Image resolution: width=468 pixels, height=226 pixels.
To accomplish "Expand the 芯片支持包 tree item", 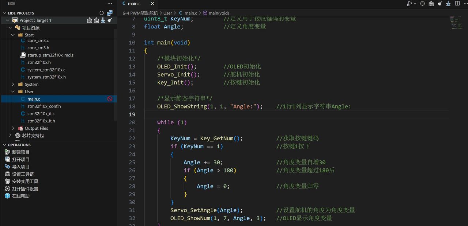I will point(10,135).
